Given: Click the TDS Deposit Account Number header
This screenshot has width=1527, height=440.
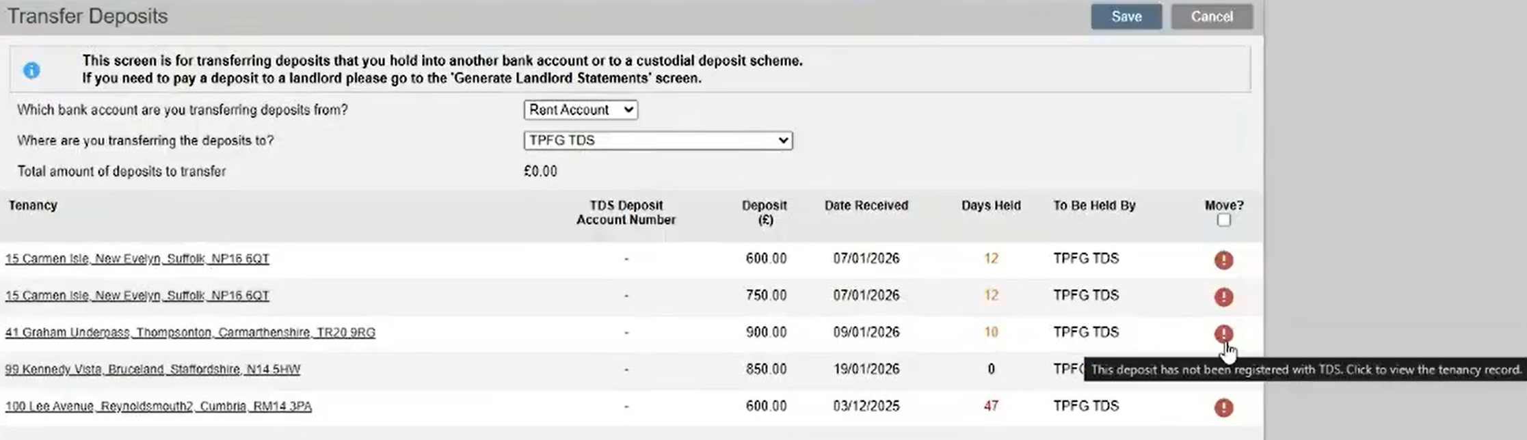Looking at the screenshot, I should point(626,212).
